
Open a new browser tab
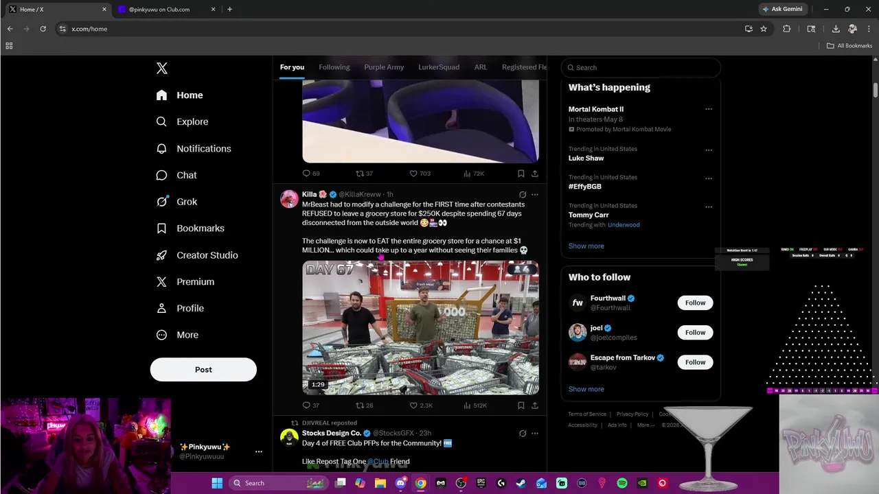pyautogui.click(x=229, y=10)
